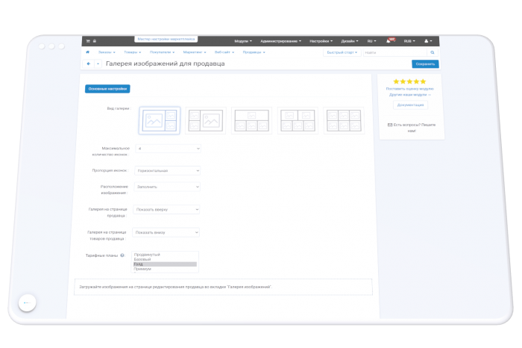The height and width of the screenshot is (348, 522).
Task: Choose gallery layout with six equal images
Action: pos(344,120)
